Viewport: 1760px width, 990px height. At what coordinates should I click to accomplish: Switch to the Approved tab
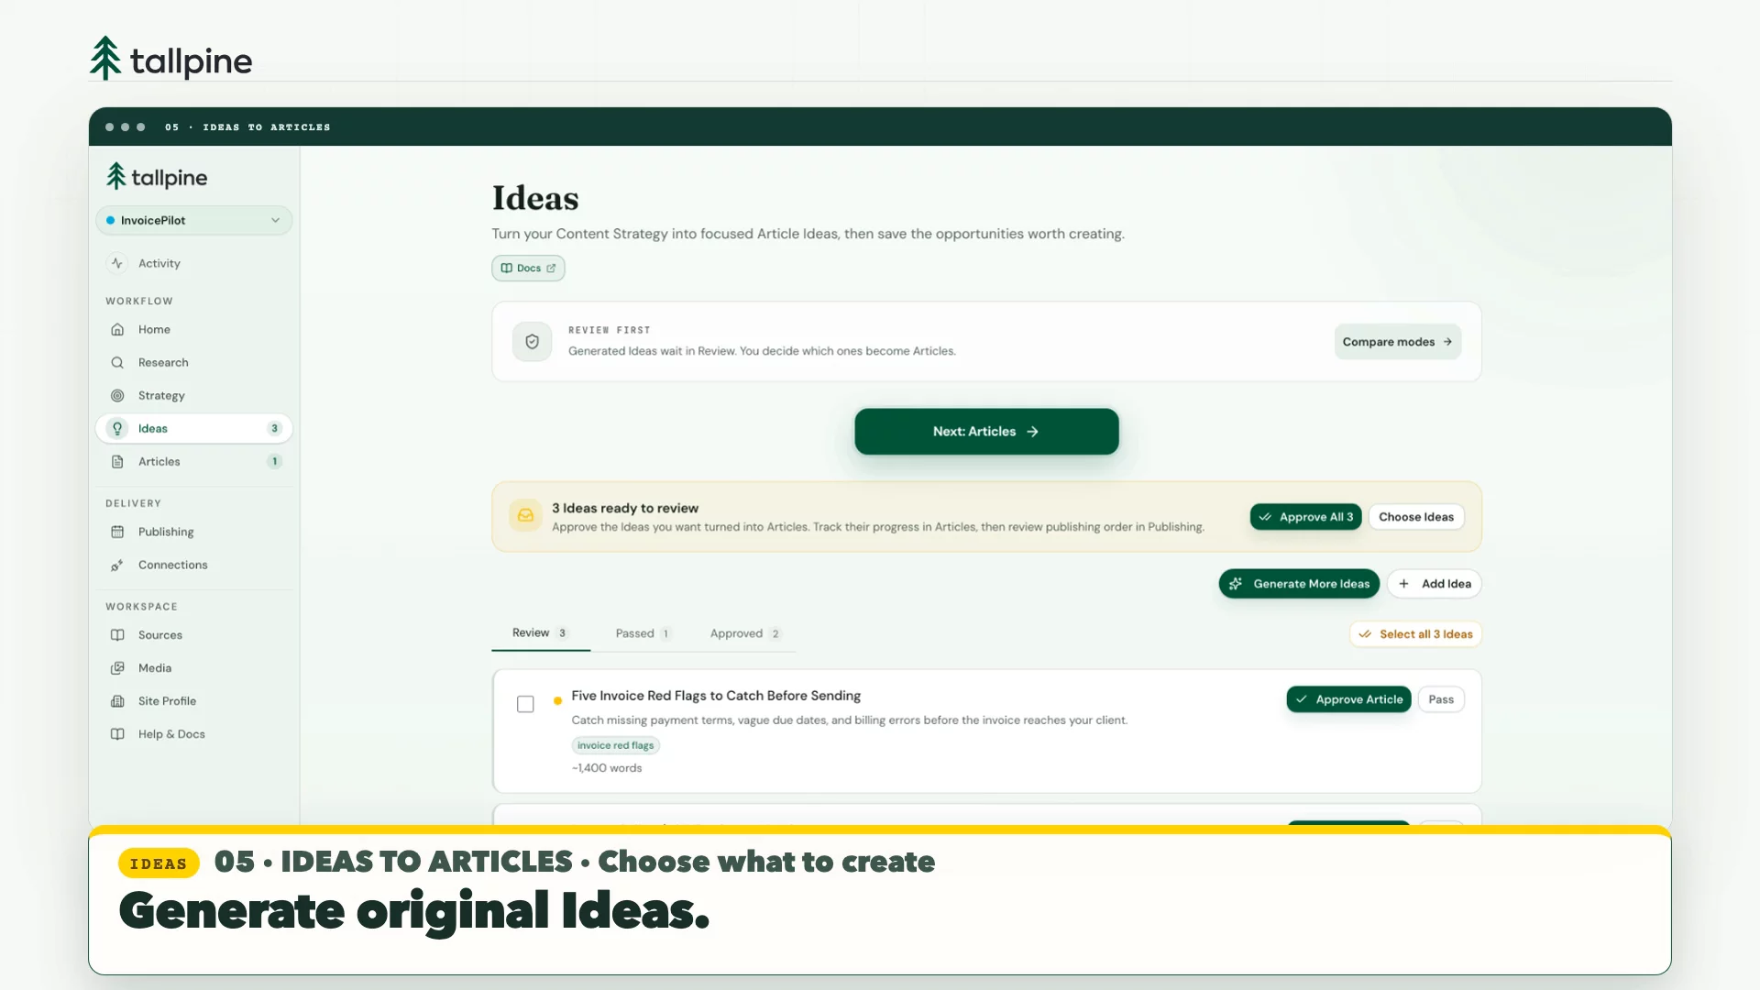click(x=745, y=632)
